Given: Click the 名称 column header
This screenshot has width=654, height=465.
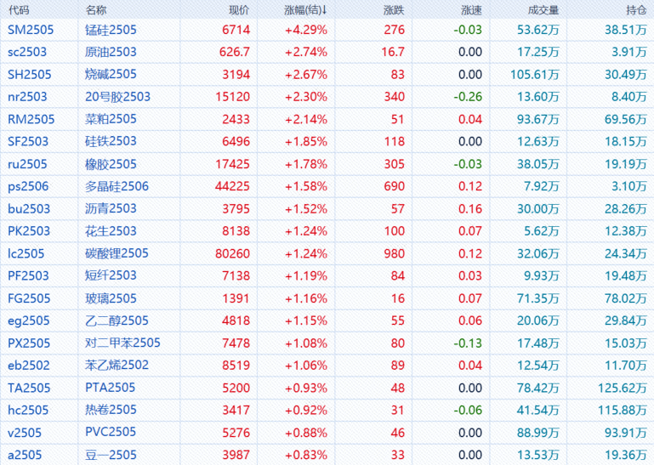Looking at the screenshot, I should tap(96, 10).
